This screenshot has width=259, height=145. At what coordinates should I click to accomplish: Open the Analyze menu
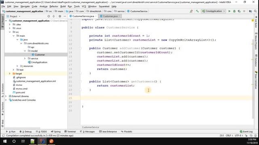click(x=43, y=6)
